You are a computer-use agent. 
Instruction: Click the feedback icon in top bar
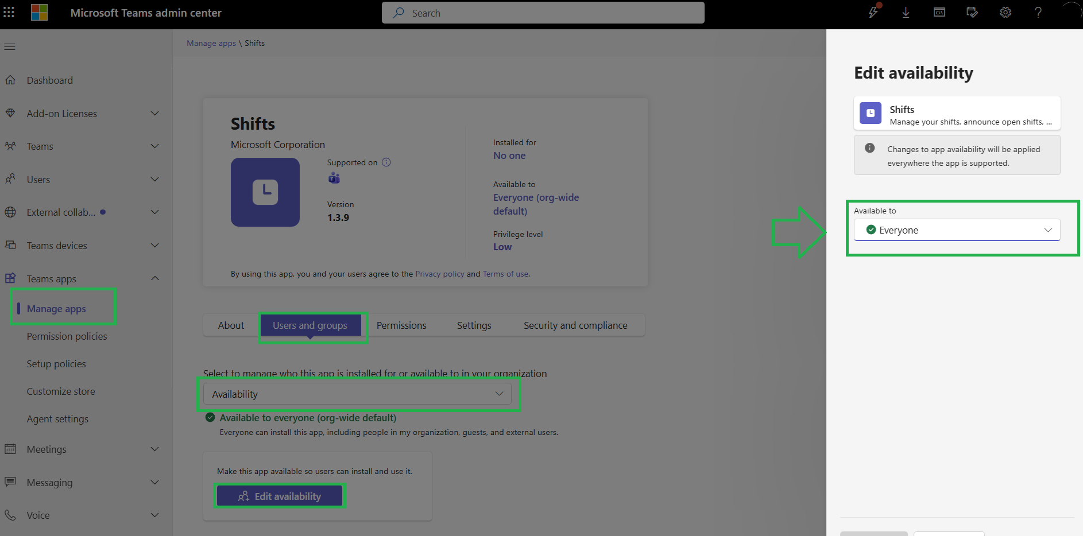pos(972,12)
